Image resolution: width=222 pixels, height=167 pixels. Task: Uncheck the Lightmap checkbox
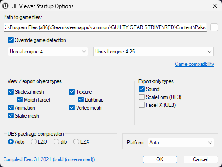(x=80, y=100)
